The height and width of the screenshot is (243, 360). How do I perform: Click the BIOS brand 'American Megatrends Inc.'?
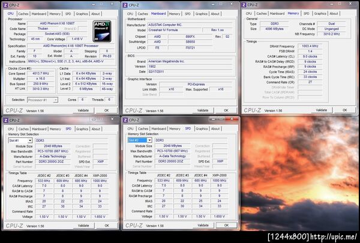click(x=190, y=61)
